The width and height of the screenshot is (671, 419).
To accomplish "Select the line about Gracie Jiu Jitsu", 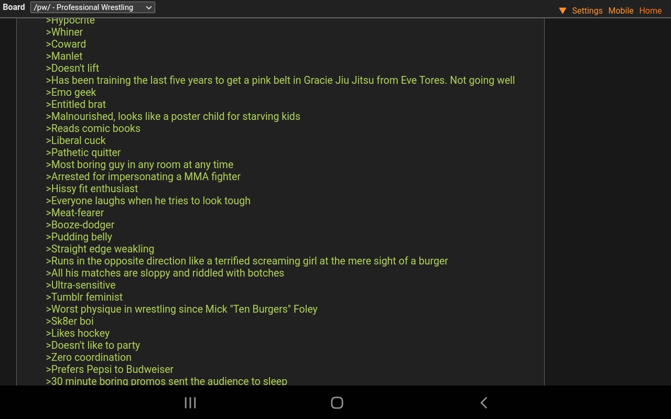I will (x=280, y=80).
